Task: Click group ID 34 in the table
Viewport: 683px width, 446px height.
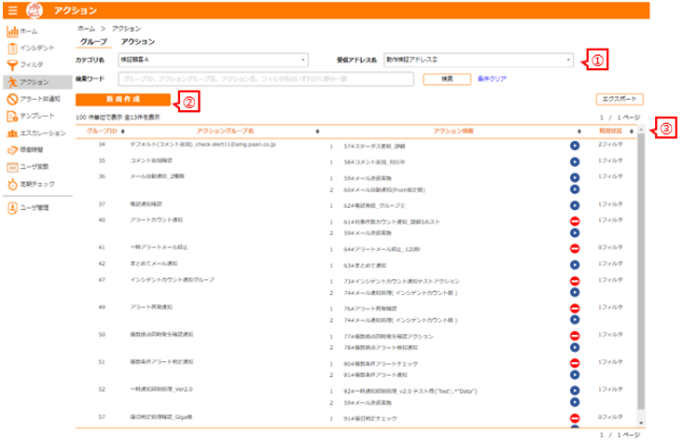Action: click(x=102, y=145)
